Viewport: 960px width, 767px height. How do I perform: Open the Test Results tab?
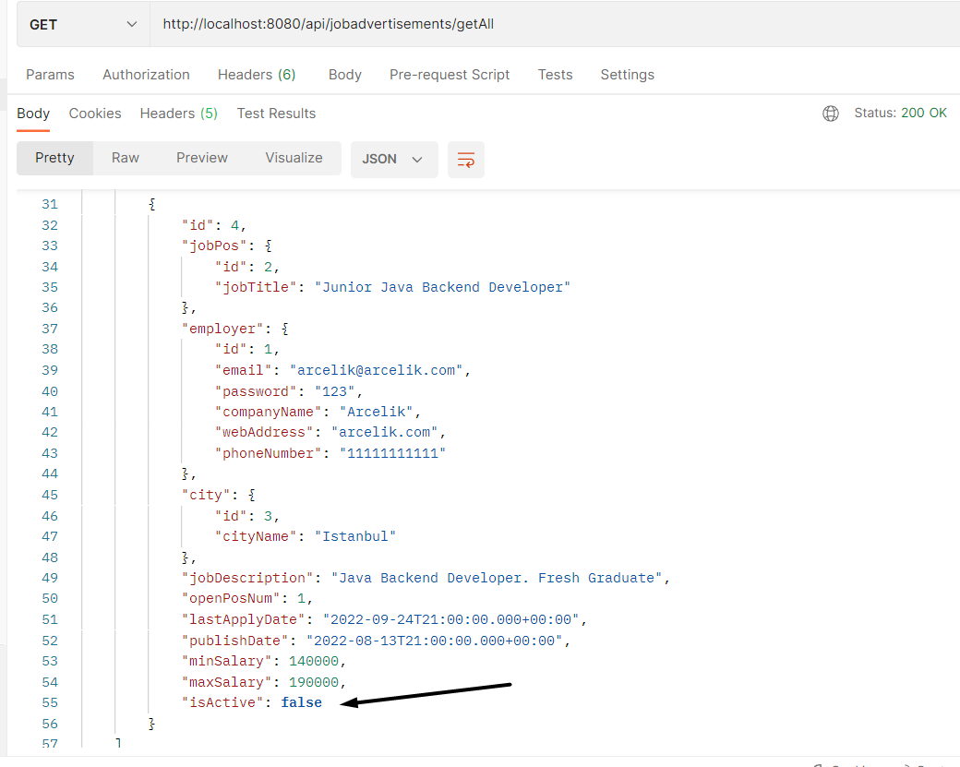[x=276, y=114]
